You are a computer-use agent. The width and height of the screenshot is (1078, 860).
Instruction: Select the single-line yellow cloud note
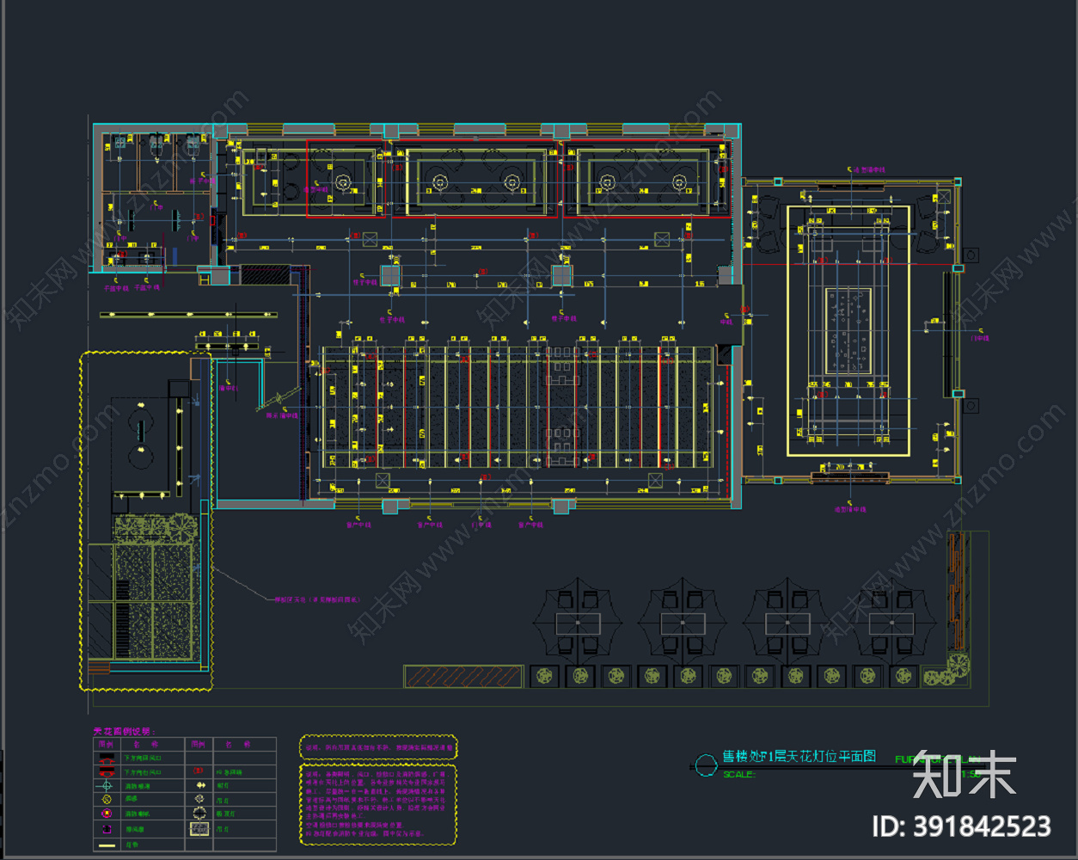point(378,747)
